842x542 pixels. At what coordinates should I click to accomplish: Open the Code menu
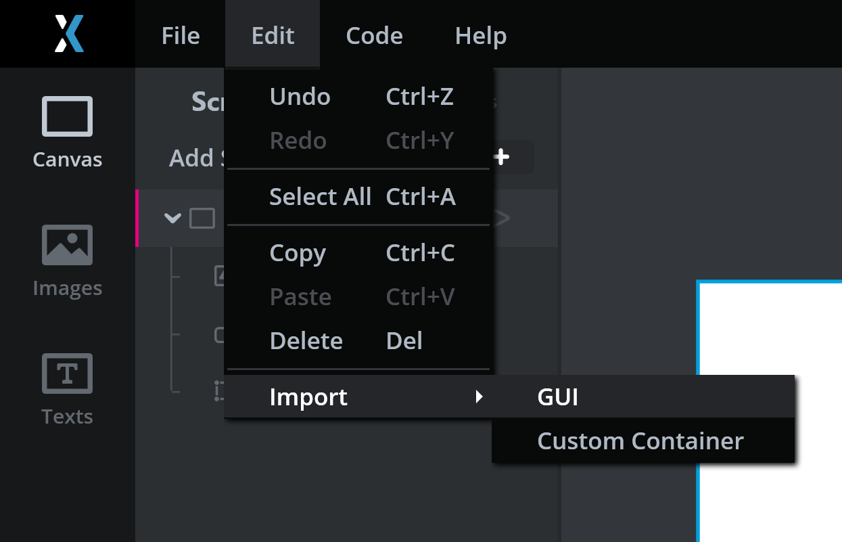coord(374,35)
